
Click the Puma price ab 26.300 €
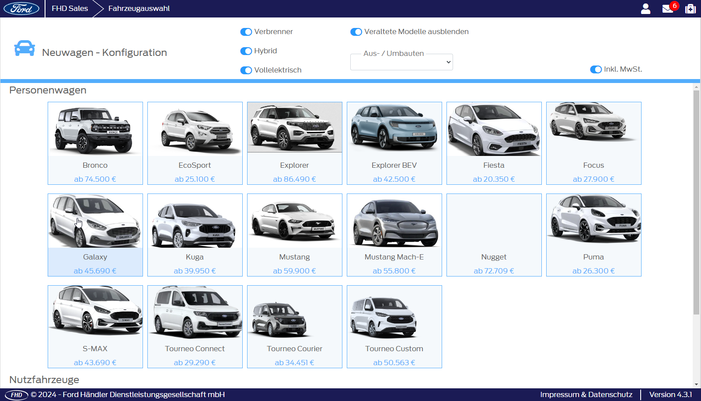point(593,271)
